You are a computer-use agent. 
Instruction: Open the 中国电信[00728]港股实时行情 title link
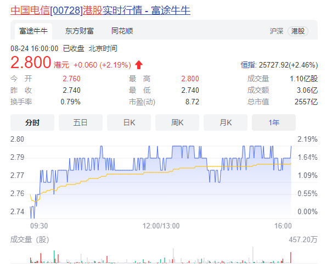tap(100, 10)
